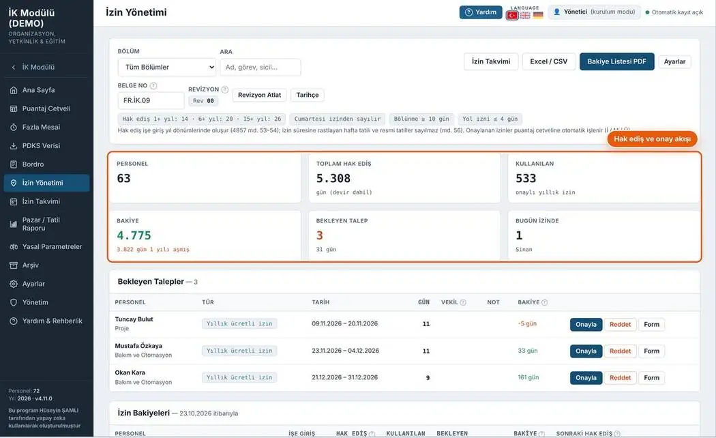This screenshot has width=716, height=438.
Task: Click the İzin Takvimi toolbar button
Action: [x=491, y=61]
